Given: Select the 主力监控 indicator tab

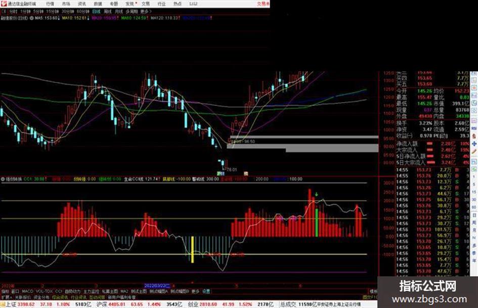Looking at the screenshot, I should click(91, 291).
